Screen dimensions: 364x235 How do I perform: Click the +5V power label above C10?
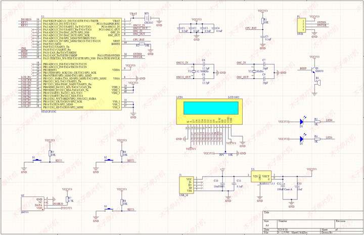point(222,169)
